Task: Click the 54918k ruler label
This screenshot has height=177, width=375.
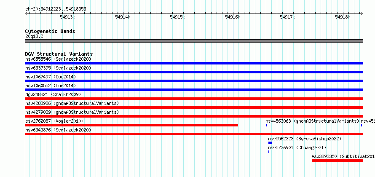Action: coord(343,17)
